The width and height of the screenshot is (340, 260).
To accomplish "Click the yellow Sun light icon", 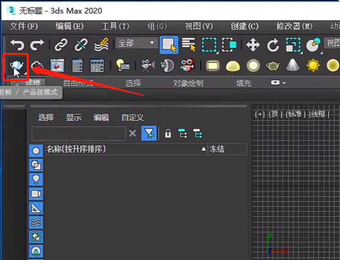I will click(313, 65).
